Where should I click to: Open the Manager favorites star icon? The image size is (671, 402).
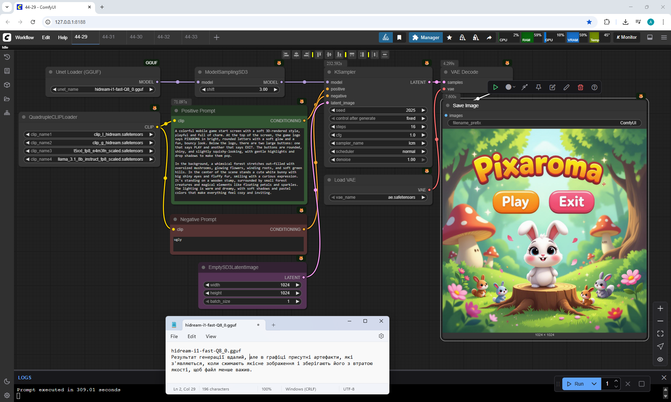click(449, 37)
